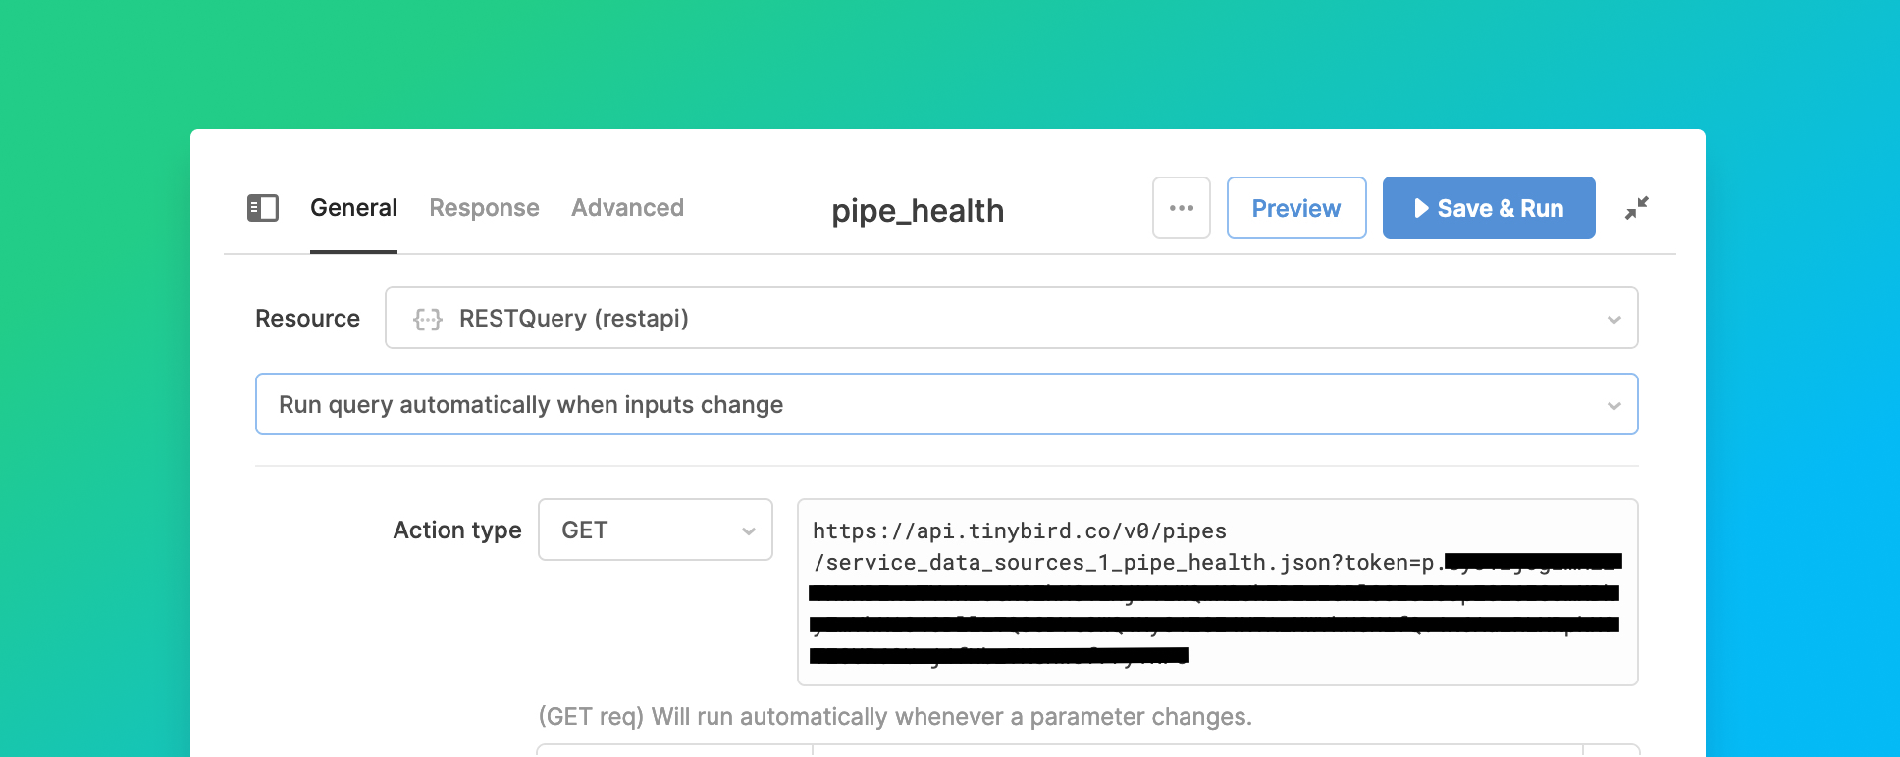Open the three-dot more options menu
Image resolution: width=1900 pixels, height=757 pixels.
[1182, 208]
